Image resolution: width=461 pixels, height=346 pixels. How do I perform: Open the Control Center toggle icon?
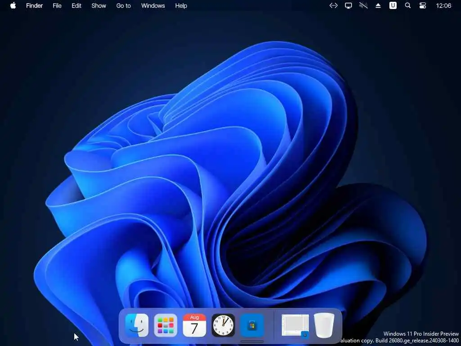coord(423,5)
